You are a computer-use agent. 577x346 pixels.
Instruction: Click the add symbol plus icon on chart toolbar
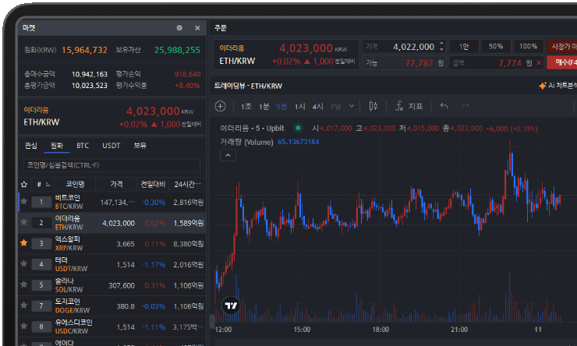[221, 106]
